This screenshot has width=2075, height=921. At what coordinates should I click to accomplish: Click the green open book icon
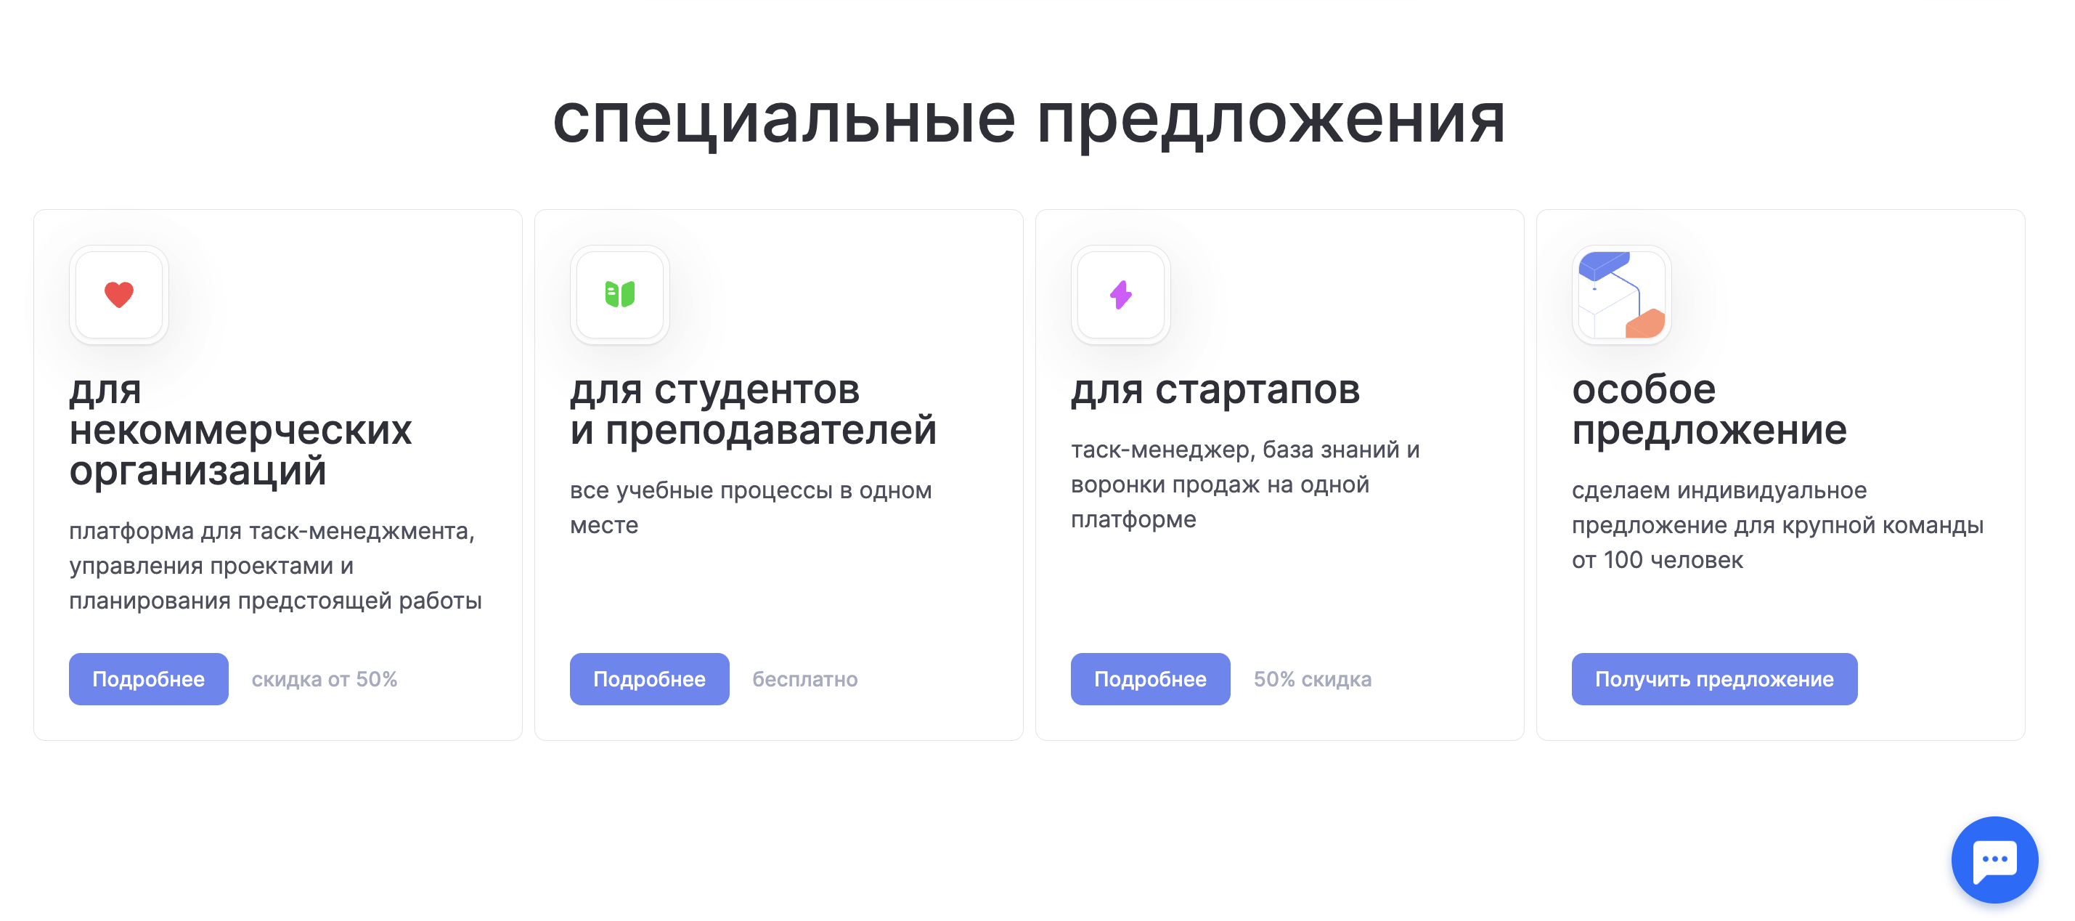point(619,295)
